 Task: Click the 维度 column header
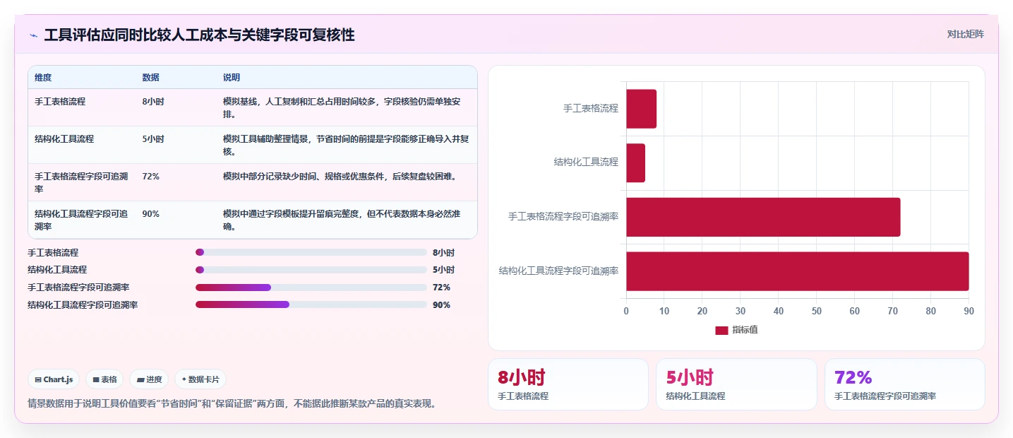(43, 78)
